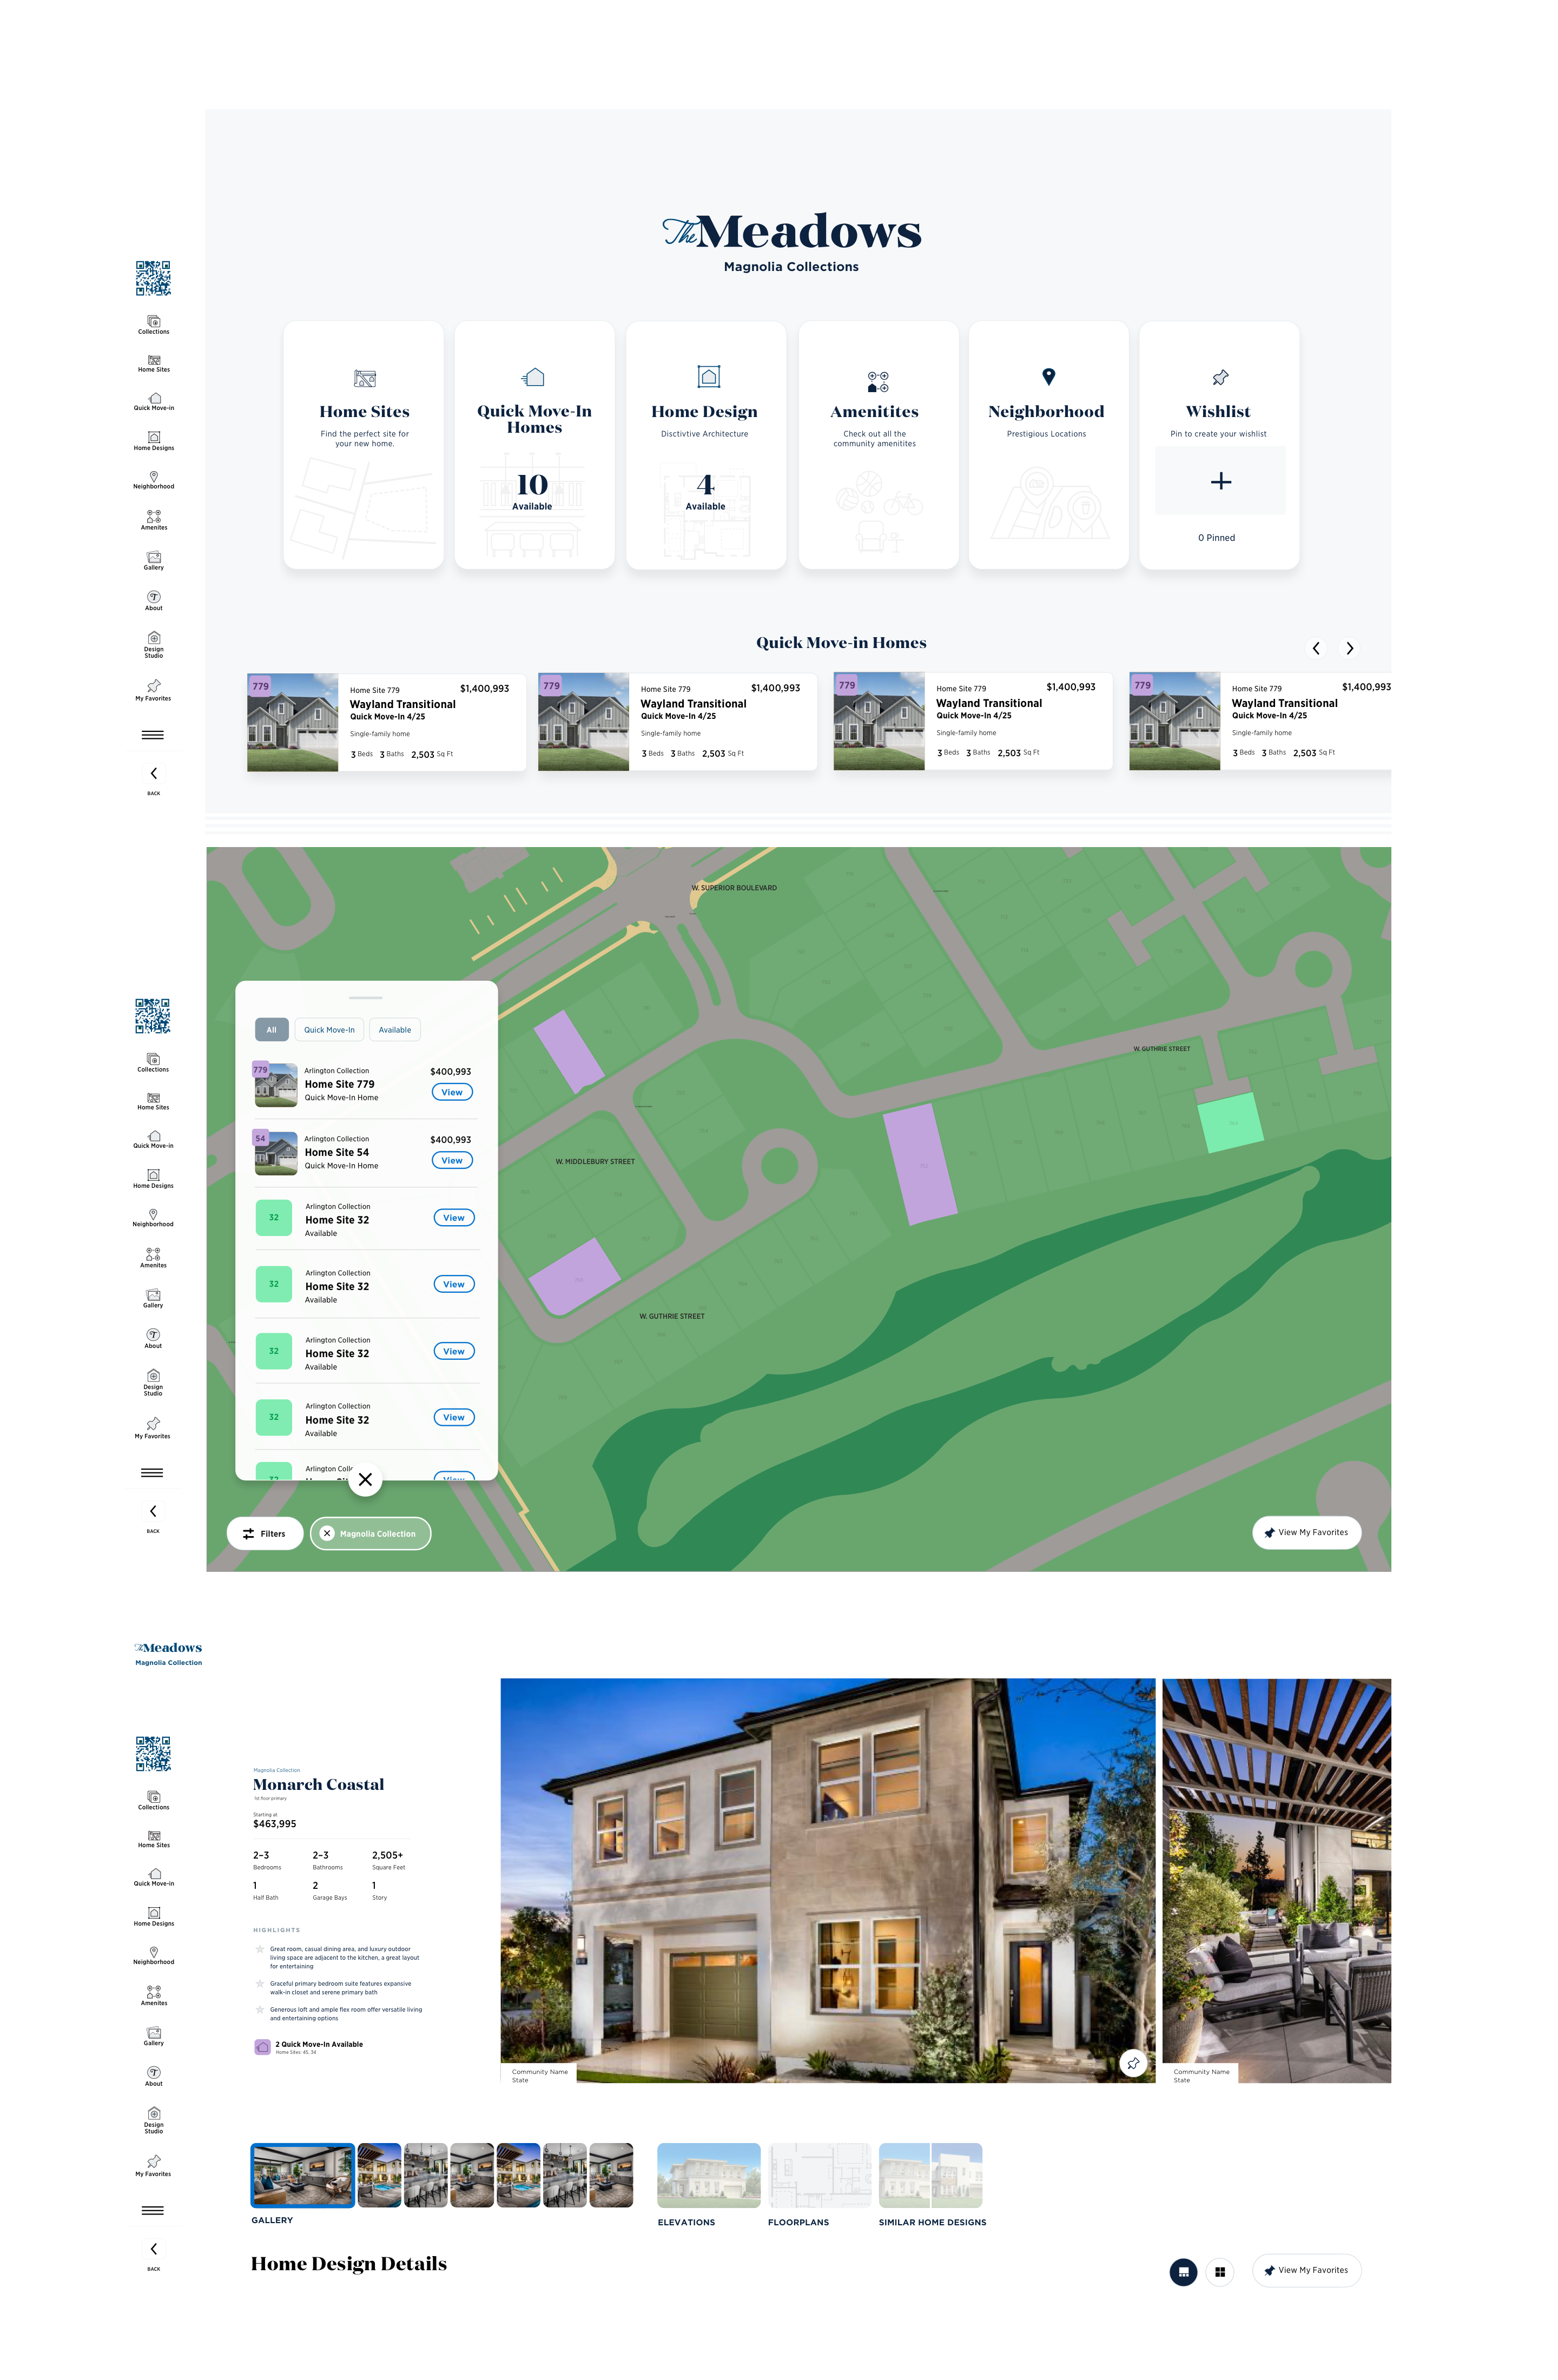1558x2380 pixels.
Task: Open Design Studio in the site map screen sidebar
Action: coord(153,1383)
